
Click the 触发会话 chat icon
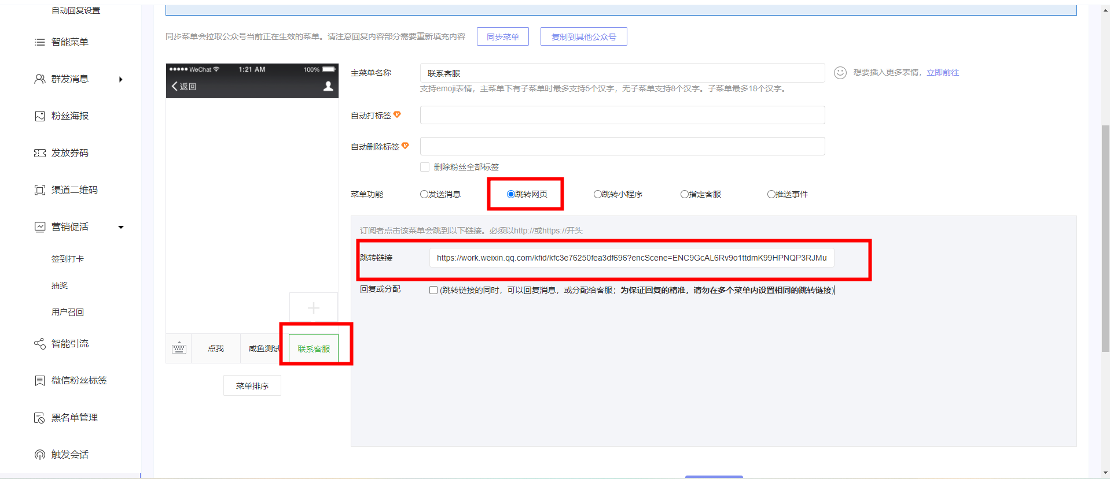point(40,455)
